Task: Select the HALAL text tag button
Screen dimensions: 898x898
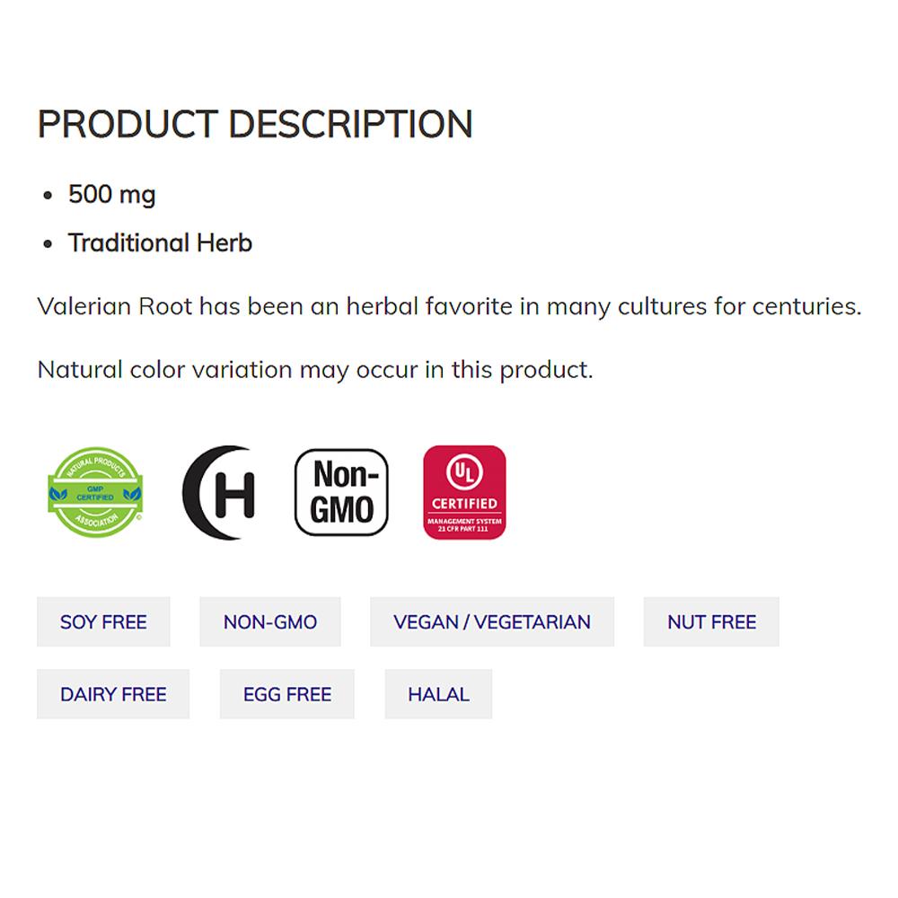Action: [x=438, y=694]
